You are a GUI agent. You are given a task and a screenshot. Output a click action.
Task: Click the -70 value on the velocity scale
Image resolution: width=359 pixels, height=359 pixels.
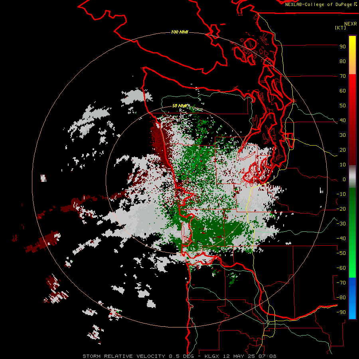click(341, 283)
